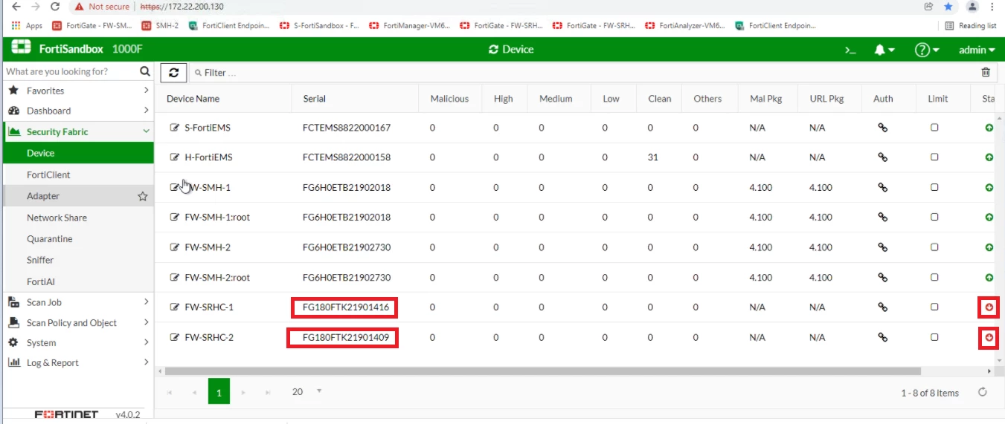Sort by Serial column header

coord(315,99)
